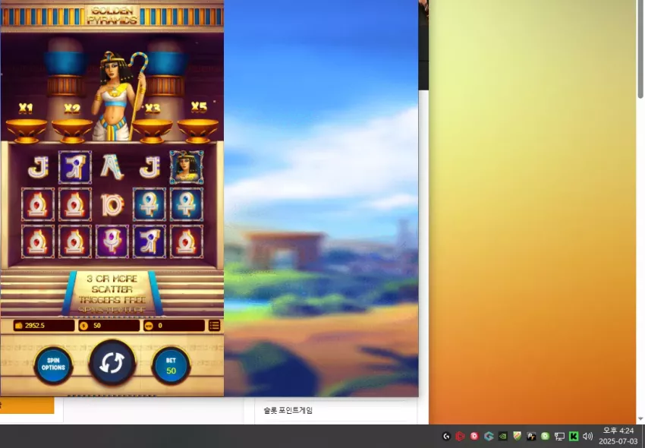
Task: Open the NVIDIA tray icon
Action: [502, 436]
